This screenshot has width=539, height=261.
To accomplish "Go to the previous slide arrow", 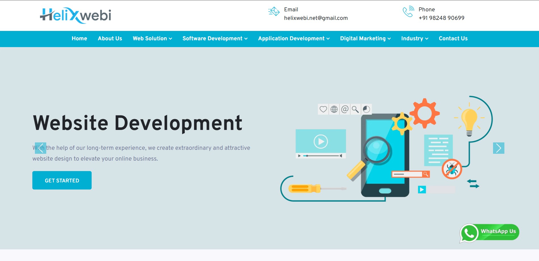I will (x=41, y=148).
